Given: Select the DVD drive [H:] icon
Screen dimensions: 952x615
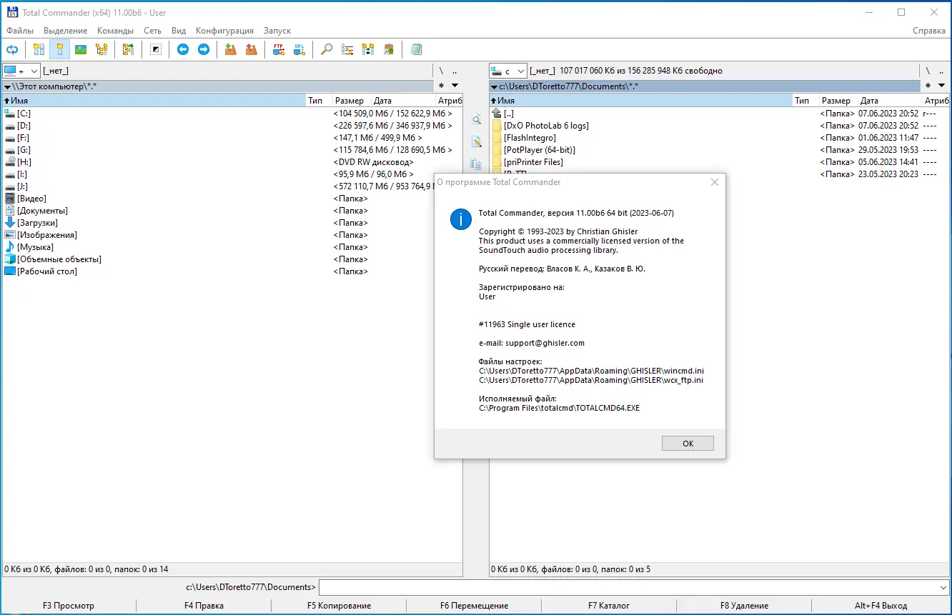Looking at the screenshot, I should tap(10, 162).
